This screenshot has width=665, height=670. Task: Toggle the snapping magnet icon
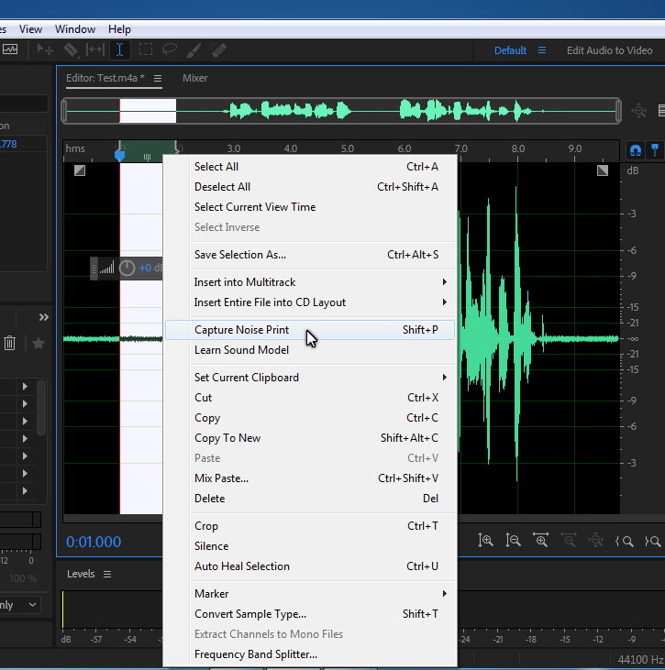pyautogui.click(x=635, y=148)
